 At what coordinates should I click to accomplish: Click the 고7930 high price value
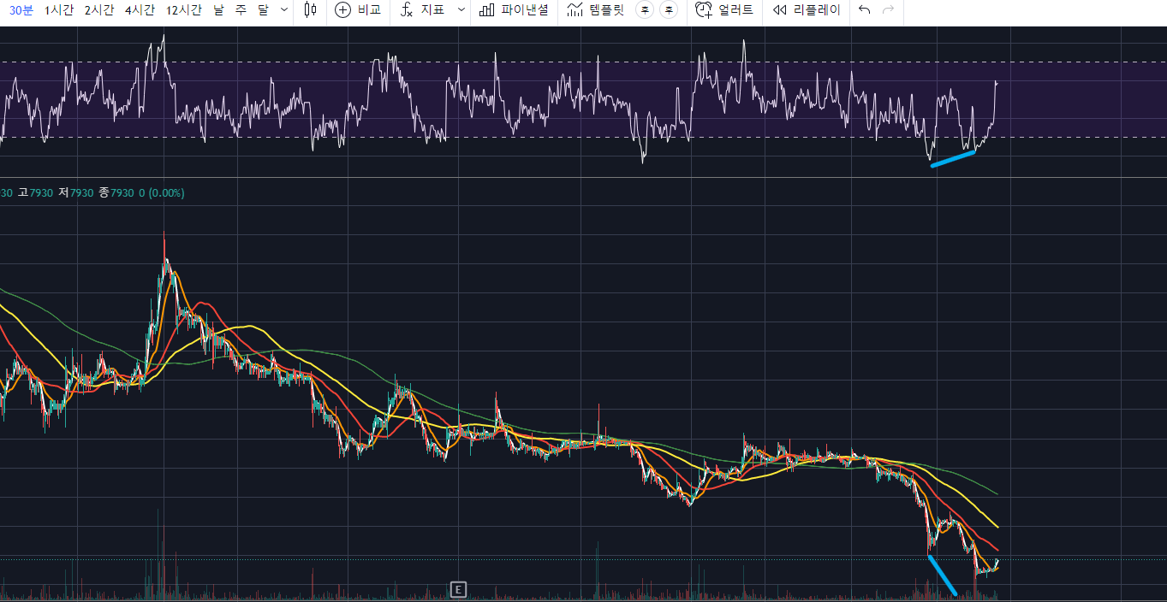(x=36, y=193)
